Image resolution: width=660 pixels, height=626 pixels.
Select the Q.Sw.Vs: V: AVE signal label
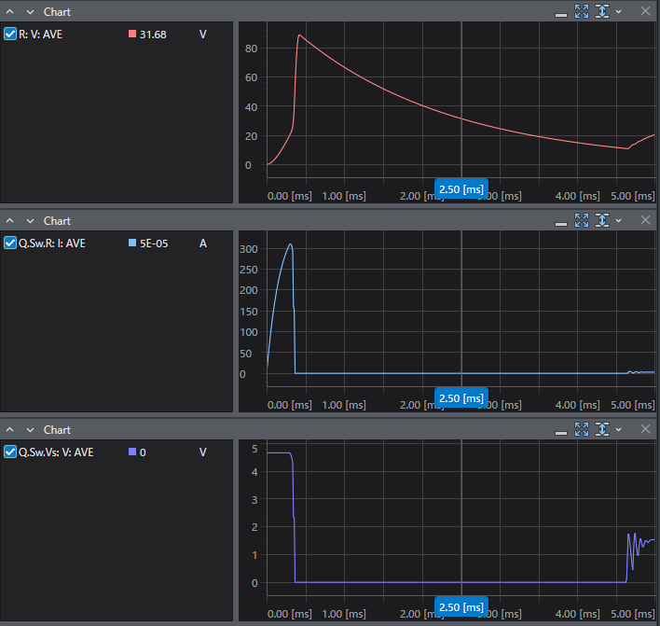(x=56, y=452)
